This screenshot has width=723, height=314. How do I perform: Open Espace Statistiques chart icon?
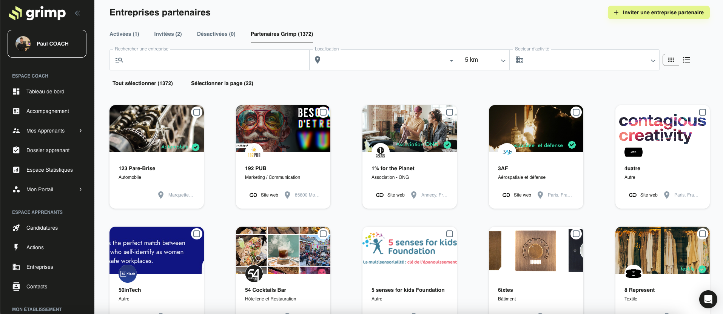point(16,170)
